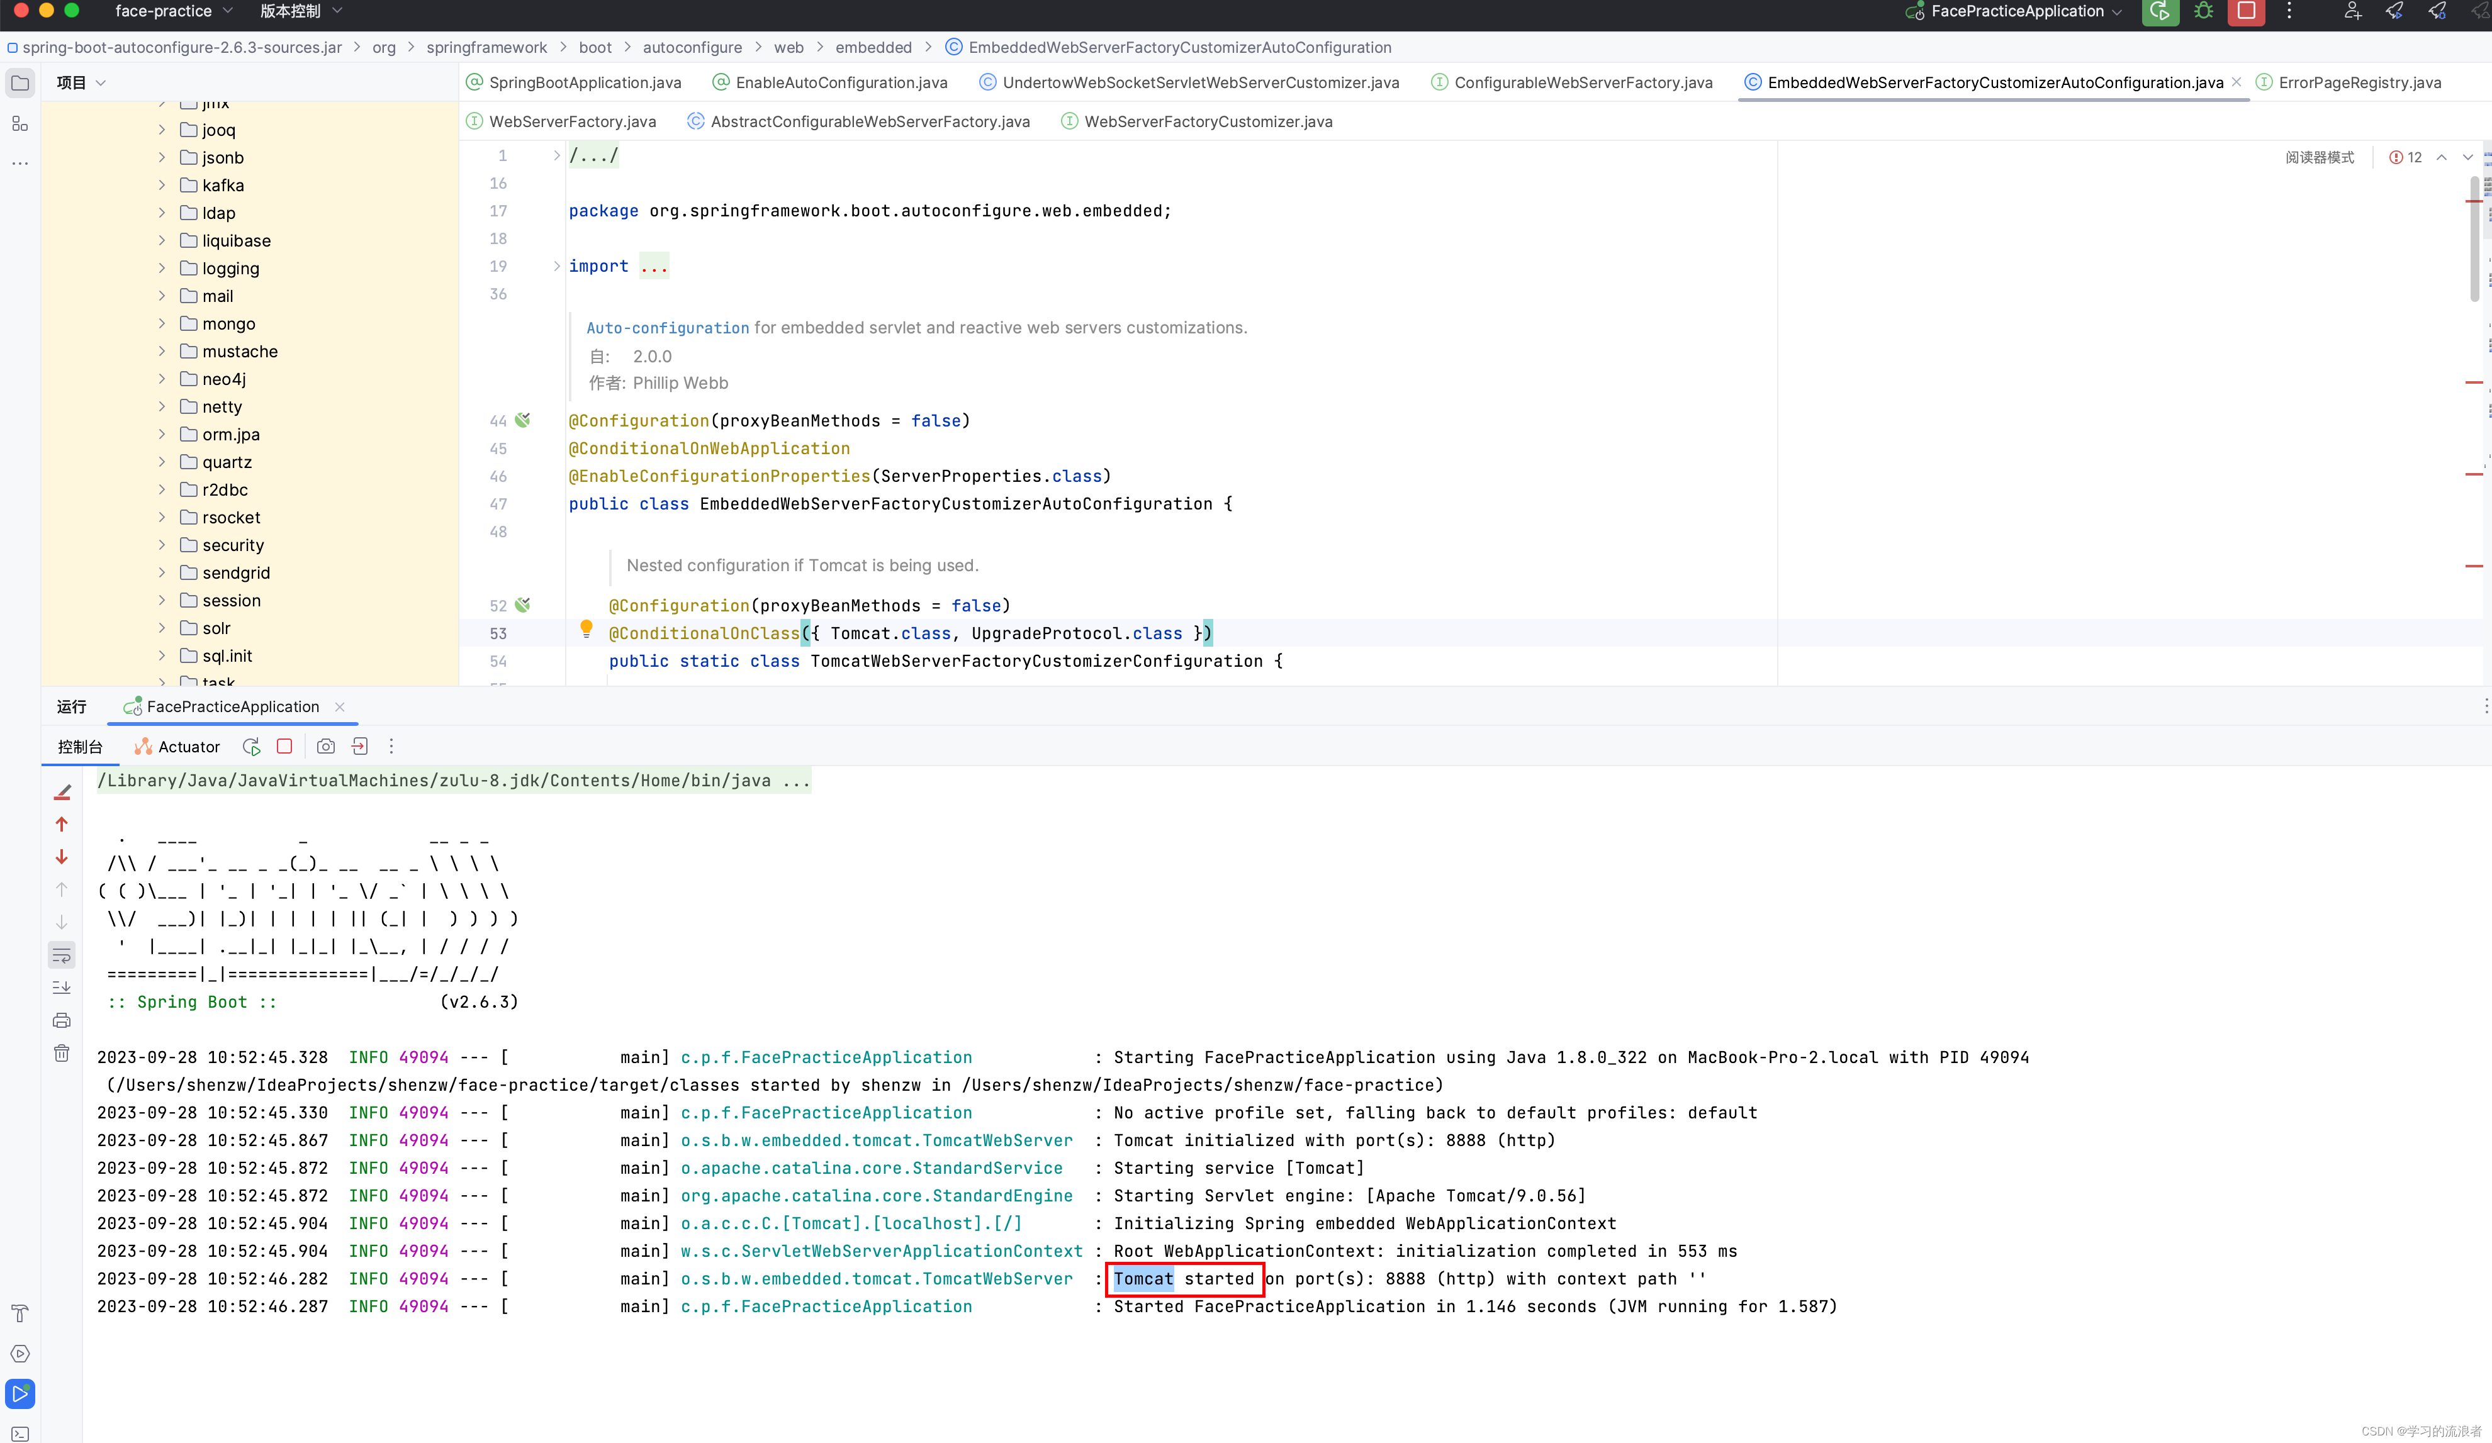2492x1443 pixels.
Task: Open the Services tool window icon
Action: (x=20, y=1354)
